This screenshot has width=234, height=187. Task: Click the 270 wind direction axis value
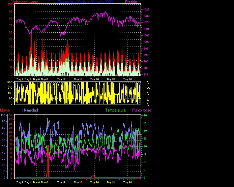point(10,88)
